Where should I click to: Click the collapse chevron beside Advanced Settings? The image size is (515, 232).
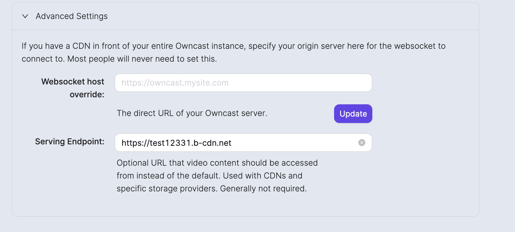click(x=25, y=17)
